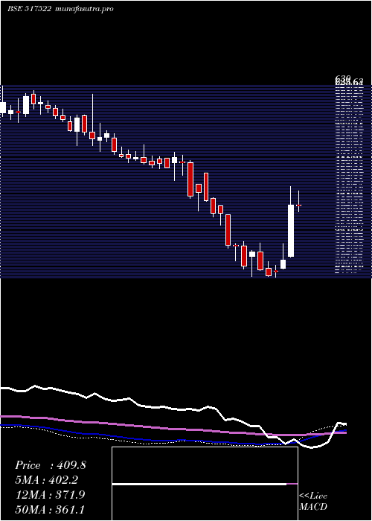Click the '50MA : 361.1' value
This screenshot has height=521, width=372.
pos(50,509)
